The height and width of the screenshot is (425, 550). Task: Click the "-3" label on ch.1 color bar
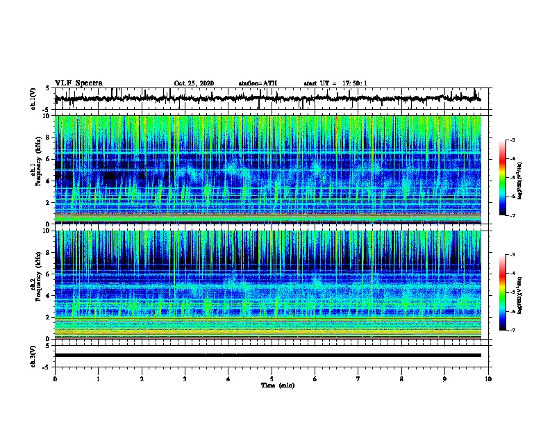tap(512, 140)
